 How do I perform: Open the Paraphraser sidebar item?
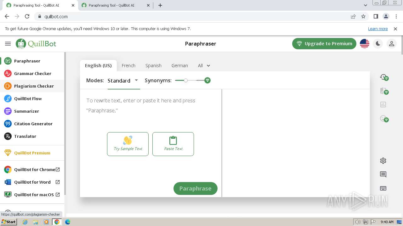click(32, 61)
